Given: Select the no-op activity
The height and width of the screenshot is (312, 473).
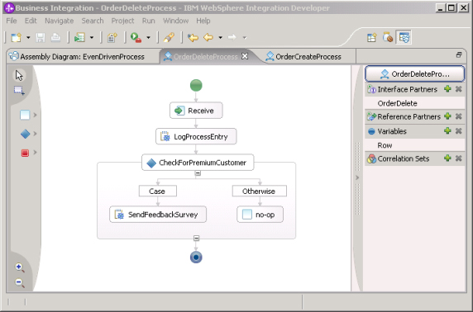Looking at the screenshot, I should click(260, 215).
